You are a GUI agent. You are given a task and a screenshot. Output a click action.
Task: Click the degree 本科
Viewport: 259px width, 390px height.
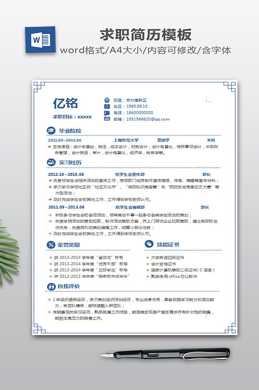(x=211, y=140)
